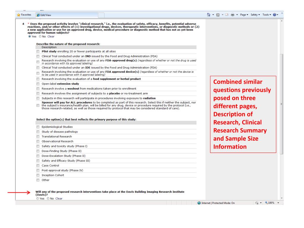Click the vertical scrollbar thumb
This screenshot has width=304, height=228.
282,104
